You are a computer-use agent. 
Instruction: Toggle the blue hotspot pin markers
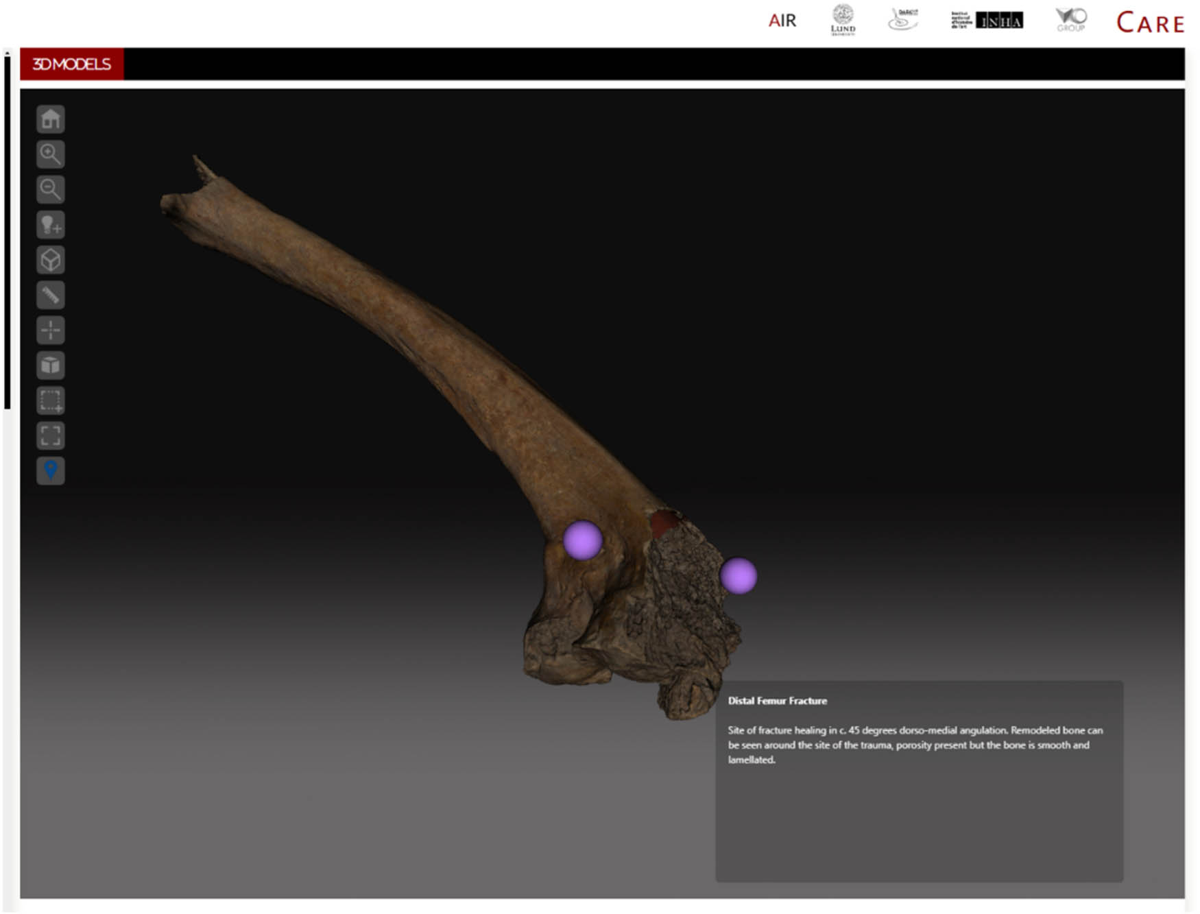pyautogui.click(x=50, y=470)
